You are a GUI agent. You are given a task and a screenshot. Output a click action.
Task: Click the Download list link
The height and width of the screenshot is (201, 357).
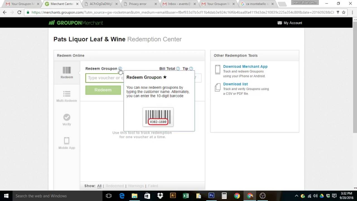(x=235, y=84)
